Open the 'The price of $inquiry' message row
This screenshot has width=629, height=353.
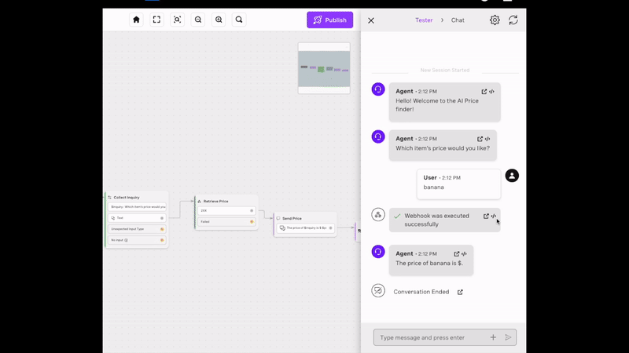click(305, 228)
